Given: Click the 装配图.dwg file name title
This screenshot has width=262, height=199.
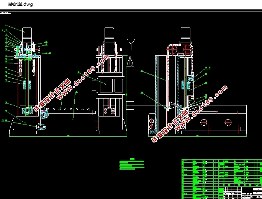Looking at the screenshot, I should tap(21, 4).
